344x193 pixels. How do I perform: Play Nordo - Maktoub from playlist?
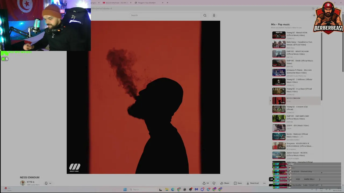pyautogui.click(x=295, y=137)
